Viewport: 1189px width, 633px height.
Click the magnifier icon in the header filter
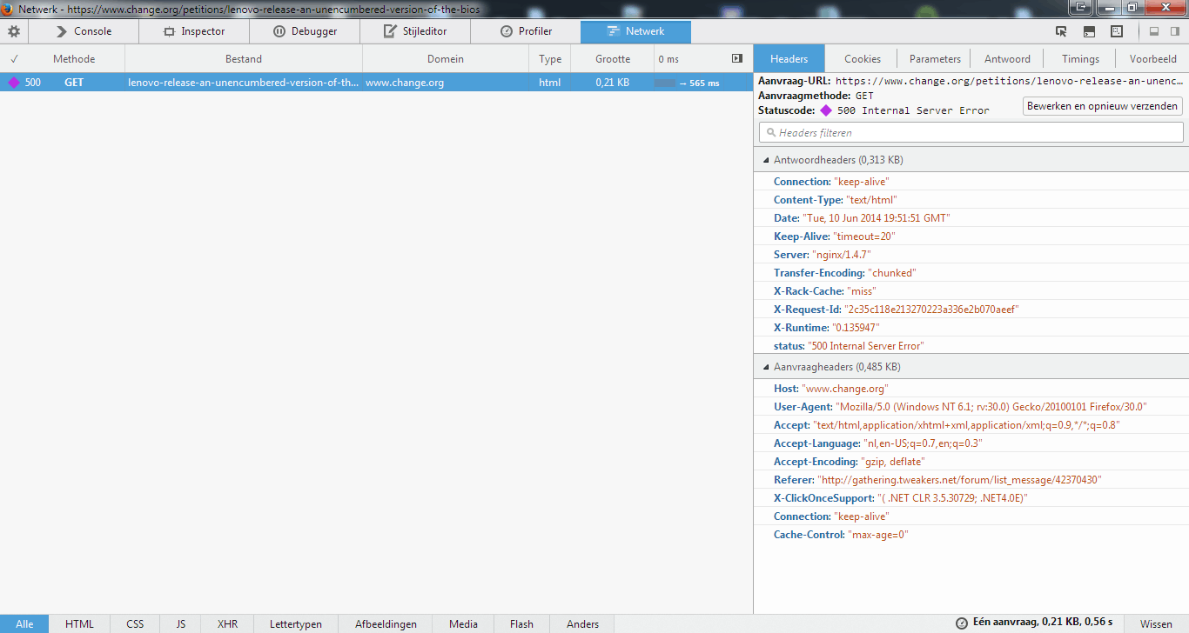[771, 133]
